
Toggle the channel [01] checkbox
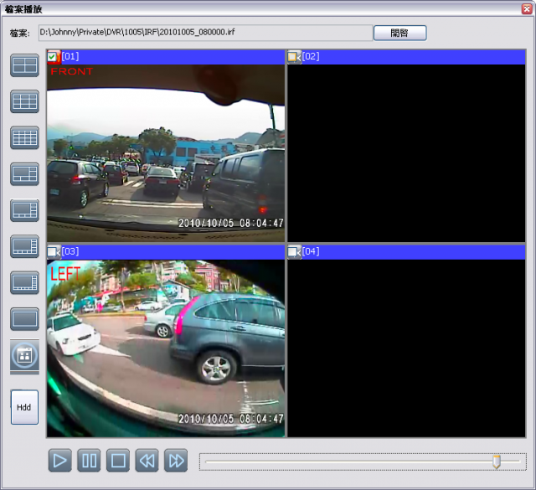52,57
